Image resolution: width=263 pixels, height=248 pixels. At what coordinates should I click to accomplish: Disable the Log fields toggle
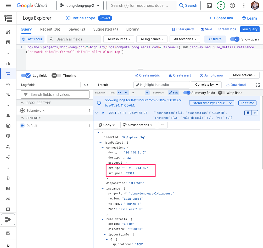(26, 75)
